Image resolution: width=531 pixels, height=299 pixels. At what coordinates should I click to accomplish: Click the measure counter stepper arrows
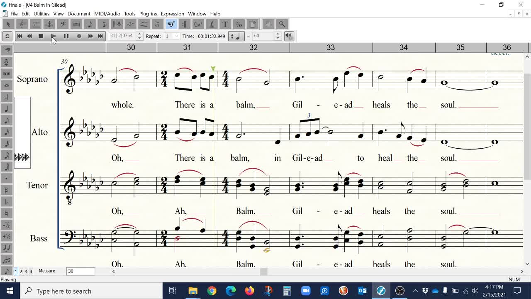[x=140, y=36]
